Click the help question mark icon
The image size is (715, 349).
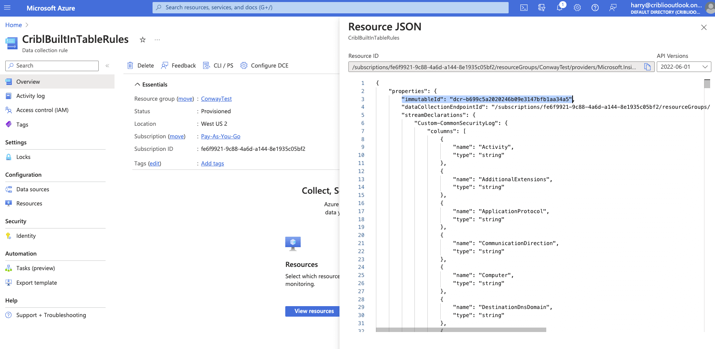click(x=595, y=8)
